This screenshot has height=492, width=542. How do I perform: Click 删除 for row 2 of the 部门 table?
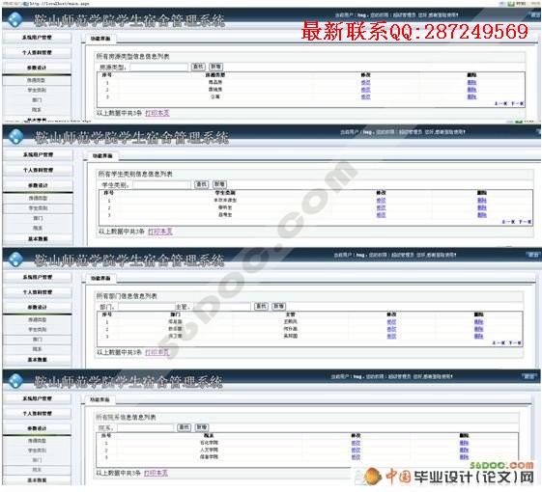pos(478,329)
